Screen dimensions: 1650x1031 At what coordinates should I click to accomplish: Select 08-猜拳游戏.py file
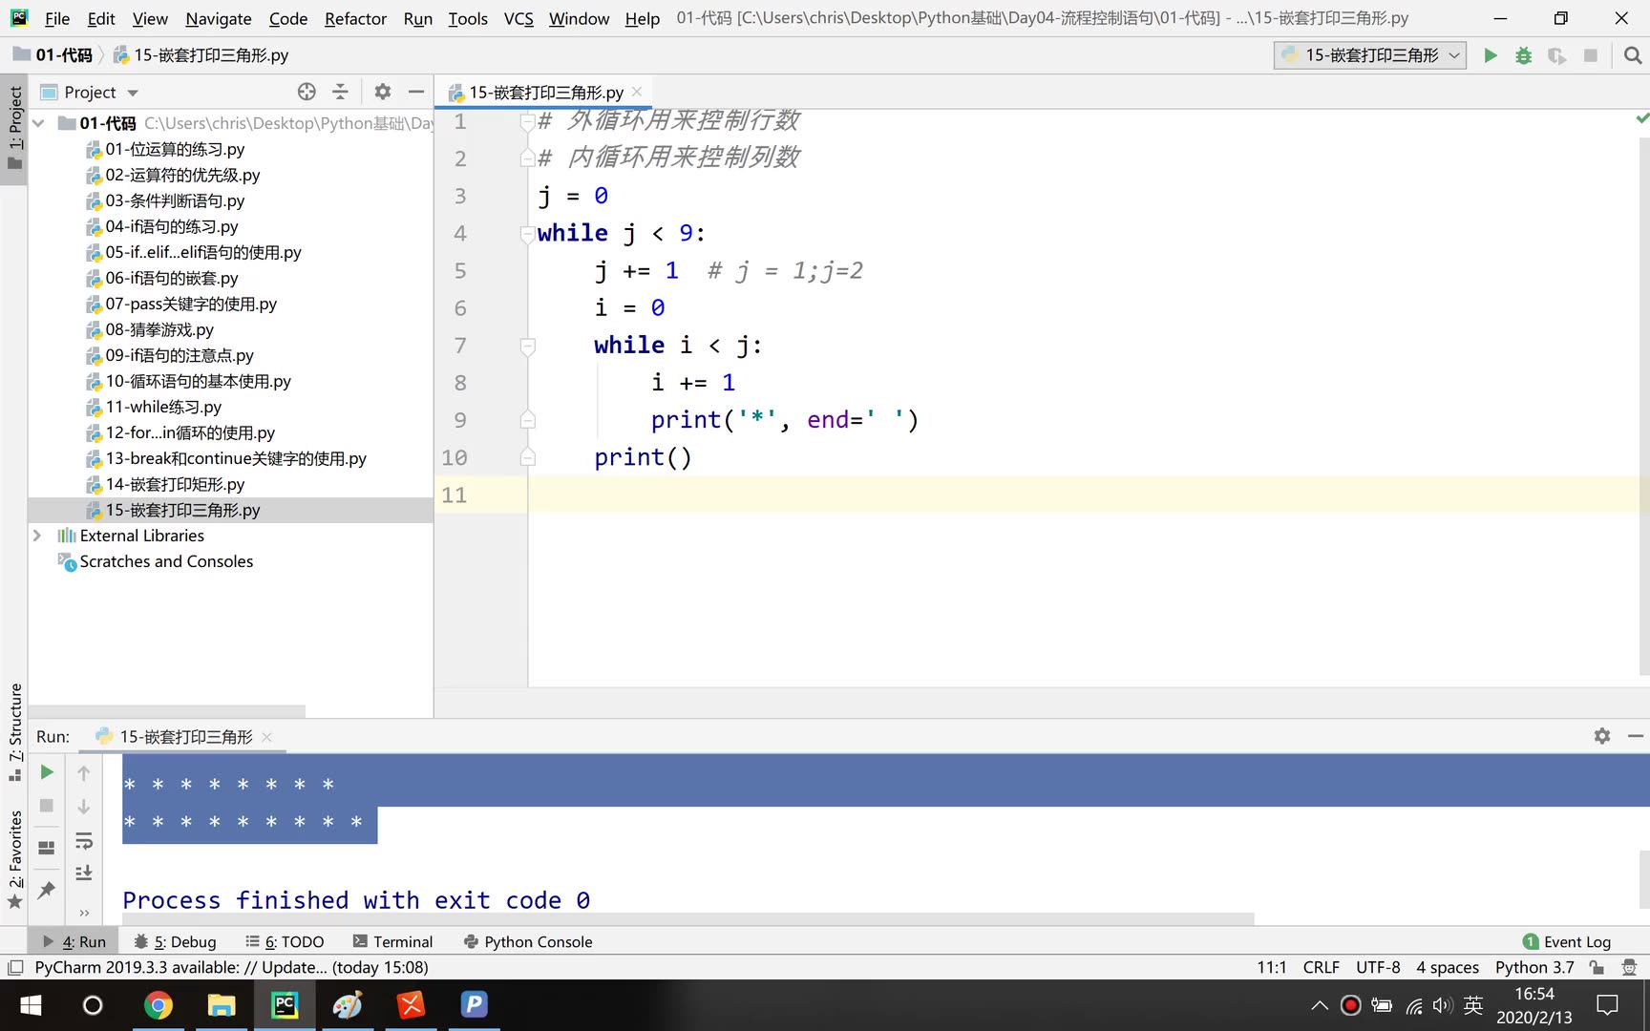pyautogui.click(x=159, y=329)
